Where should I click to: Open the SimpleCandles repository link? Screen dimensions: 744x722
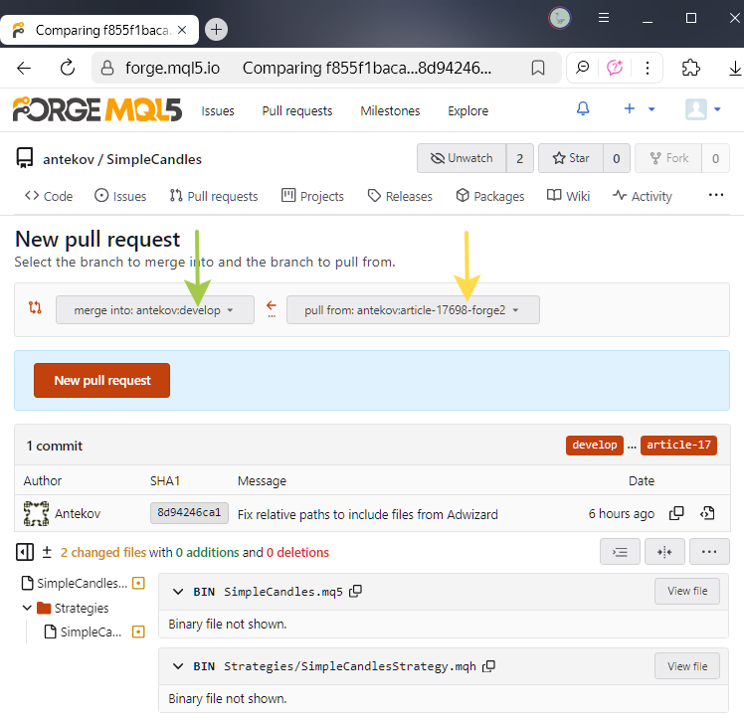pyautogui.click(x=154, y=159)
